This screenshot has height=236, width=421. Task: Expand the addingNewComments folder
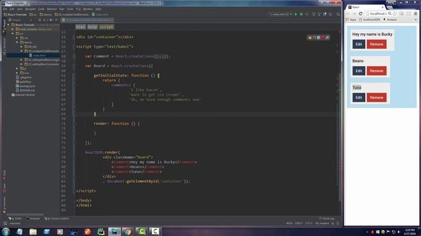[22, 64]
